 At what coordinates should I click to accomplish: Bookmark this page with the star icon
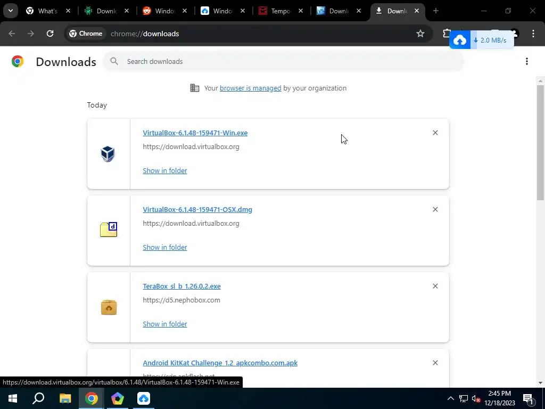click(420, 34)
